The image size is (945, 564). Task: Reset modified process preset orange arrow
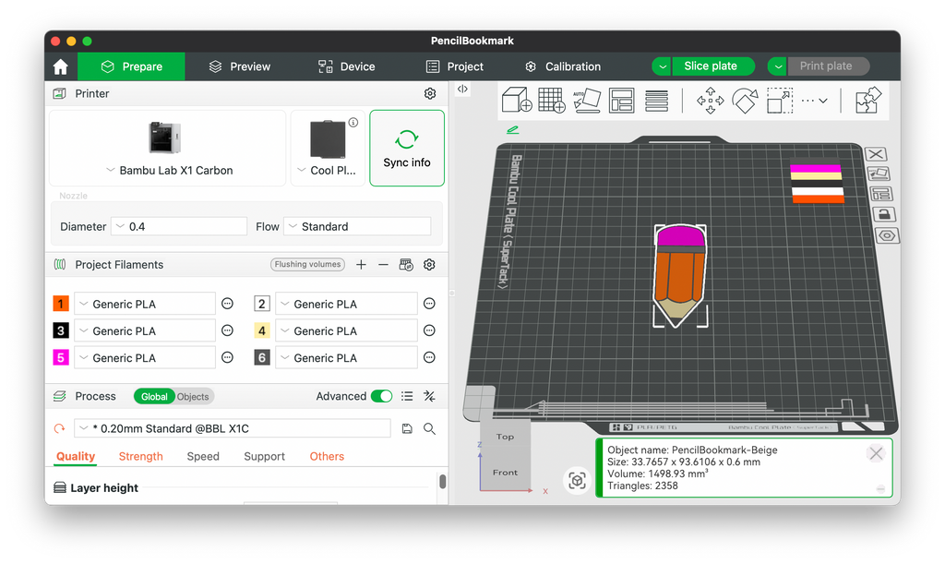(x=60, y=428)
